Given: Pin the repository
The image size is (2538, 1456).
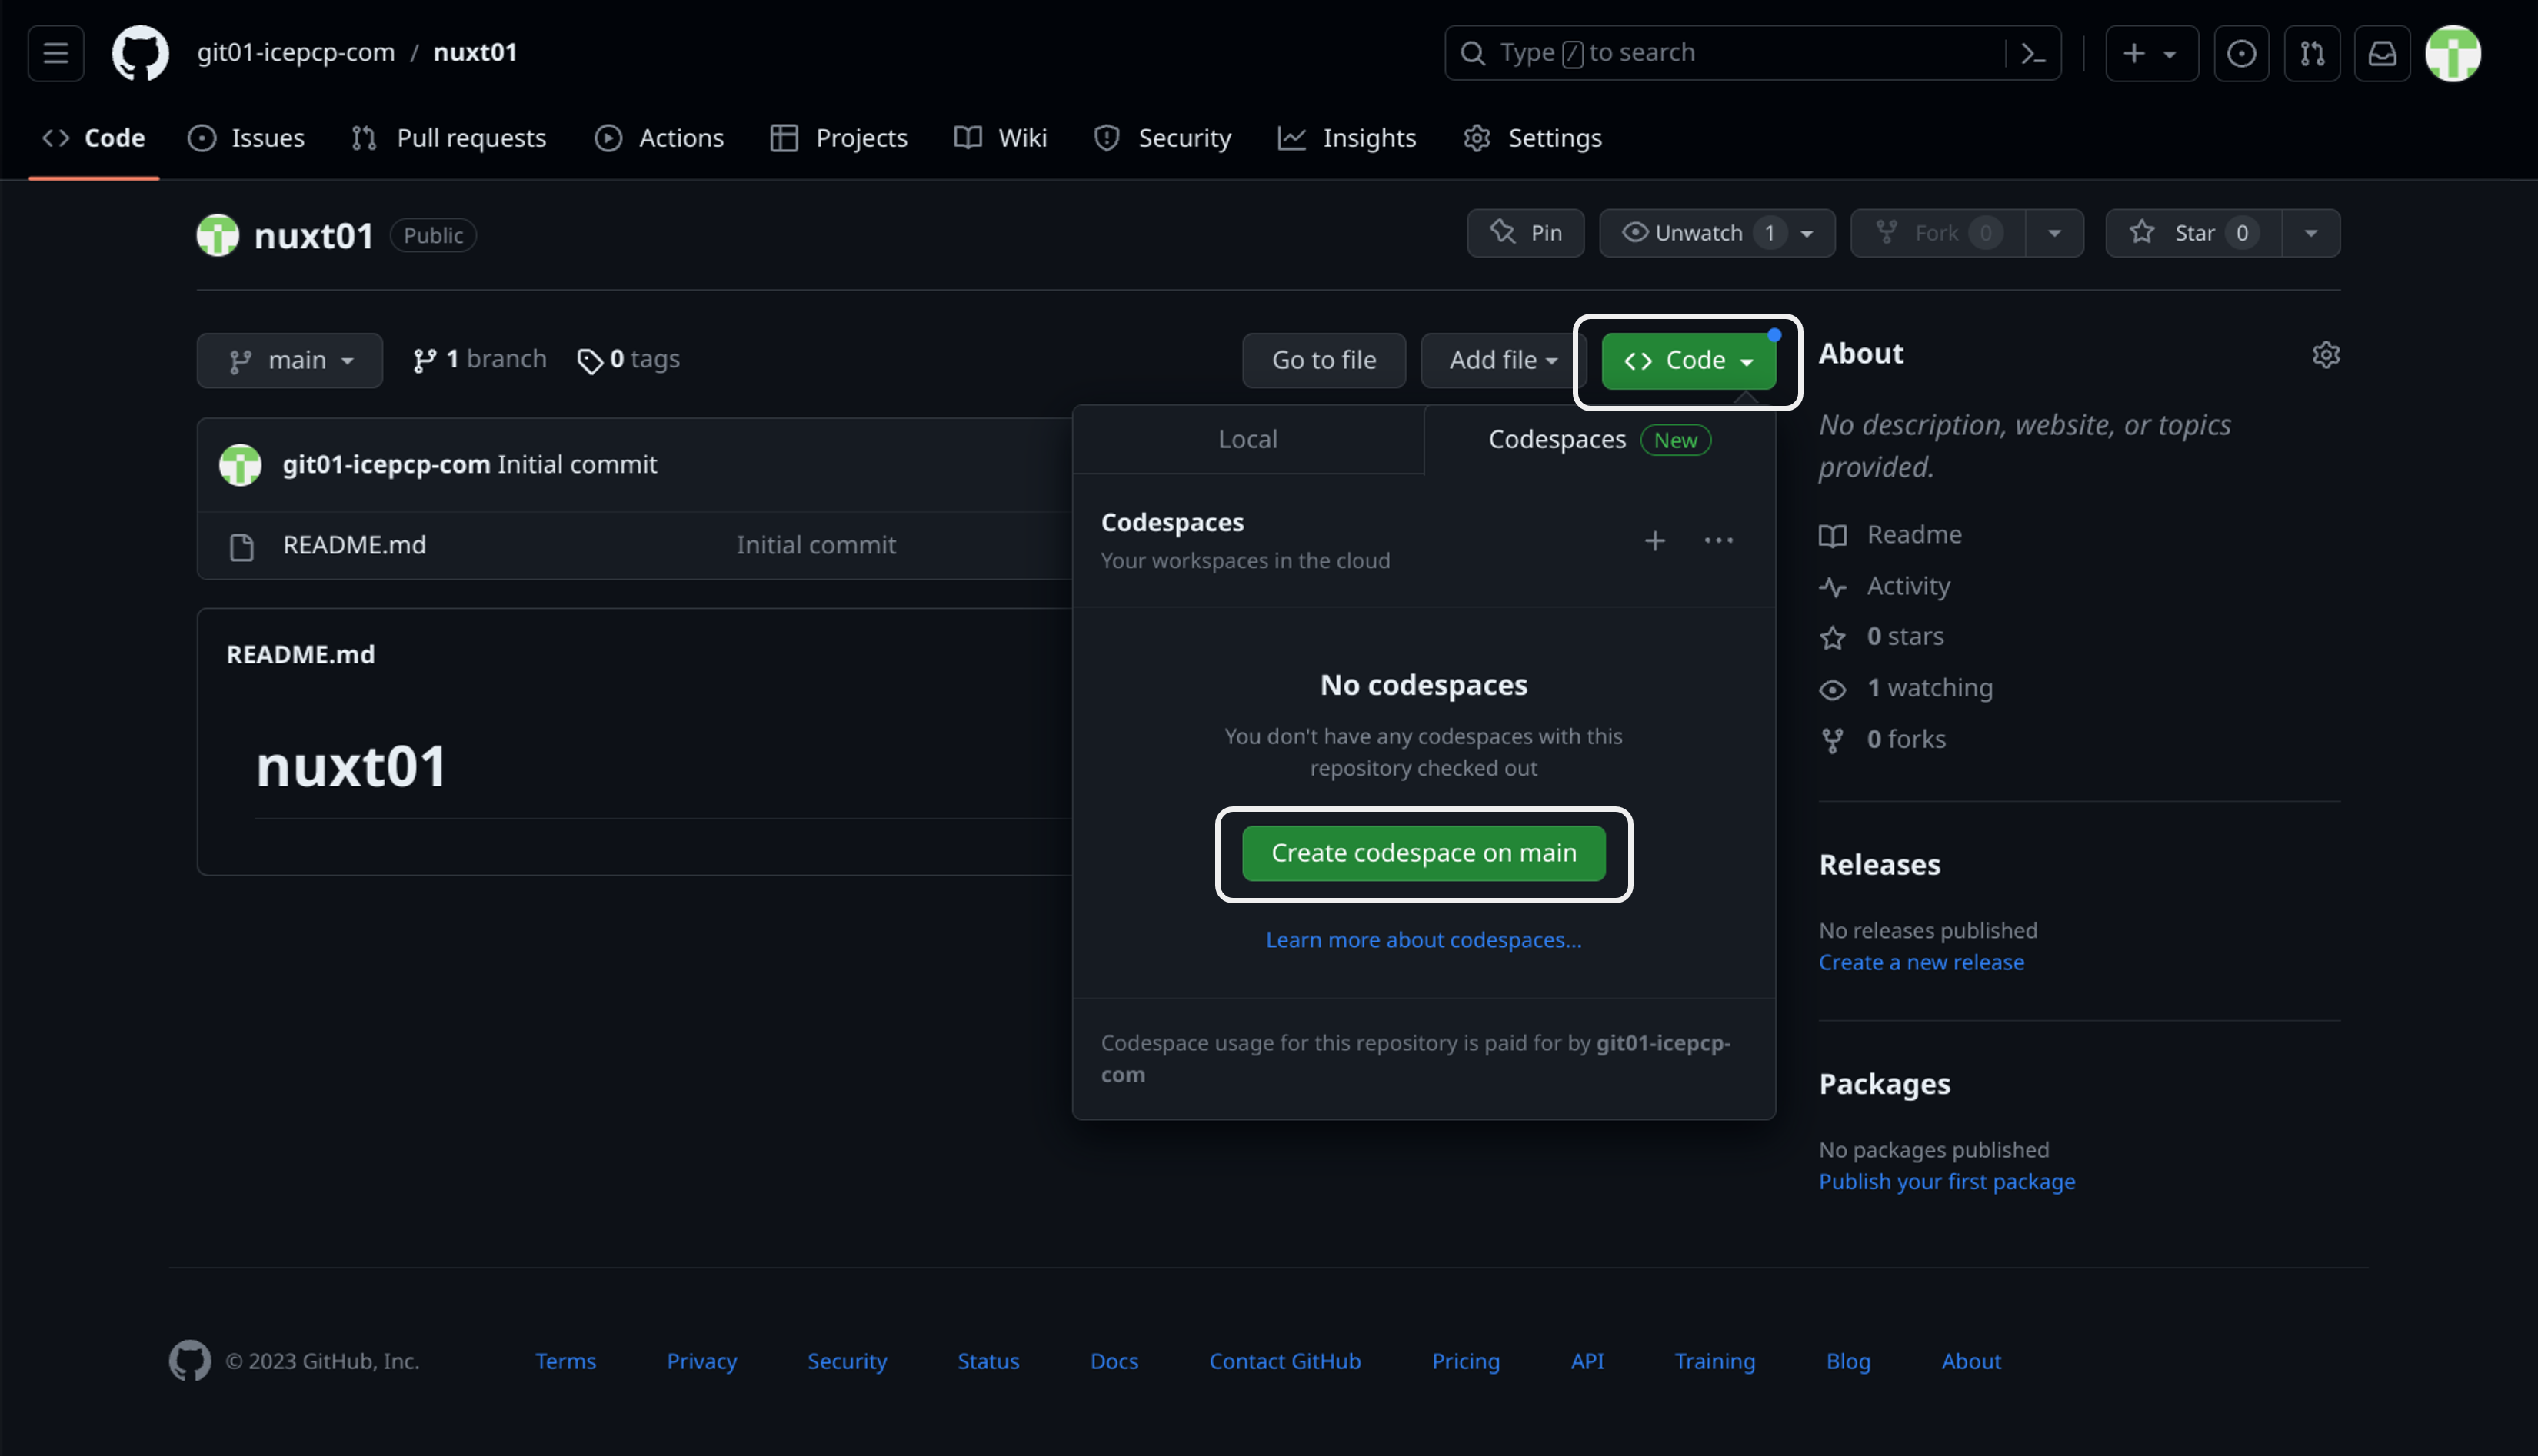Looking at the screenshot, I should click(1526, 233).
